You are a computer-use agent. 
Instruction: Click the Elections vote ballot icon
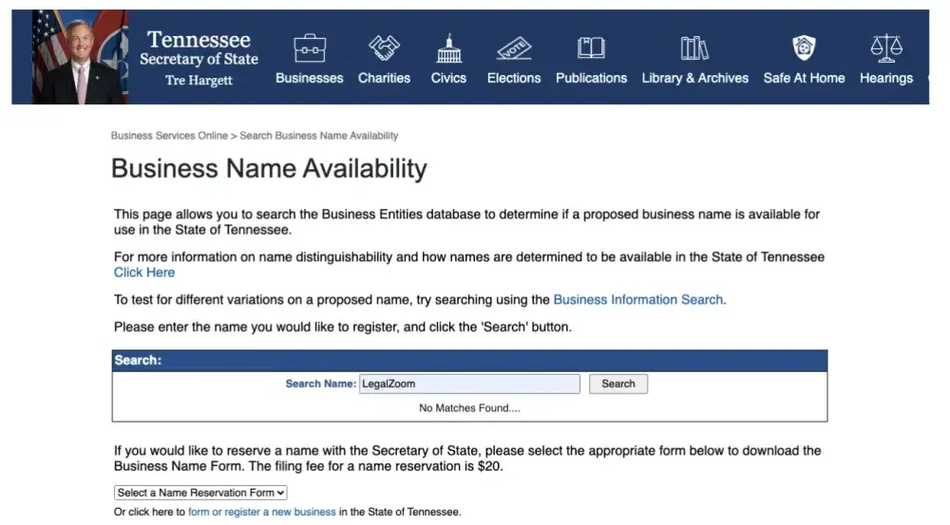tap(514, 47)
